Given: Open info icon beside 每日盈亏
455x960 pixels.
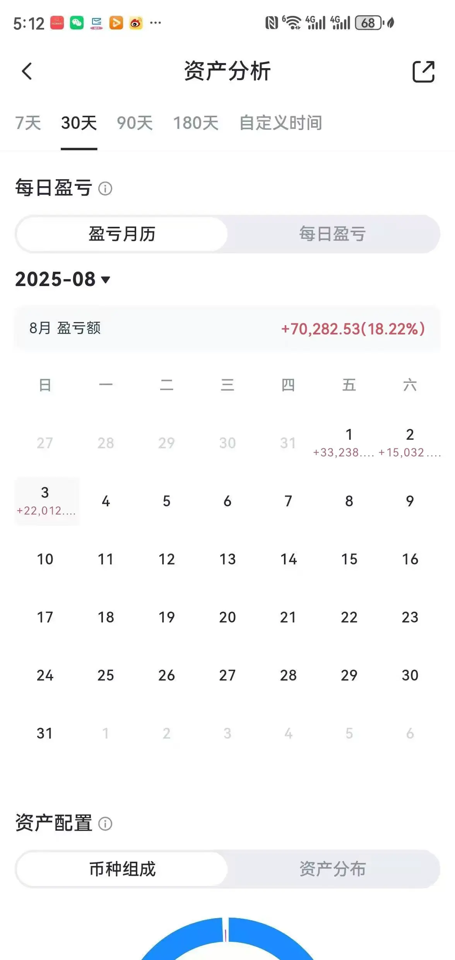Looking at the screenshot, I should point(105,189).
